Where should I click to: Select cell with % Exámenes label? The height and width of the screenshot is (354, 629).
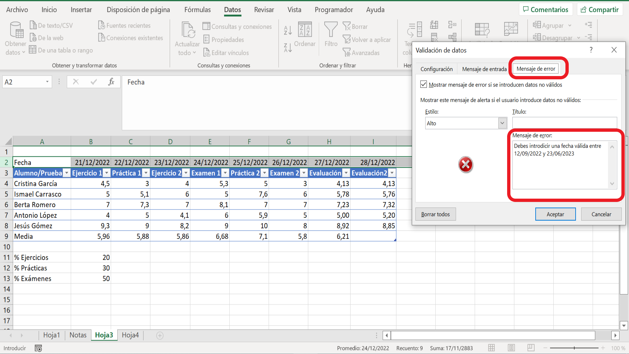tap(42, 279)
